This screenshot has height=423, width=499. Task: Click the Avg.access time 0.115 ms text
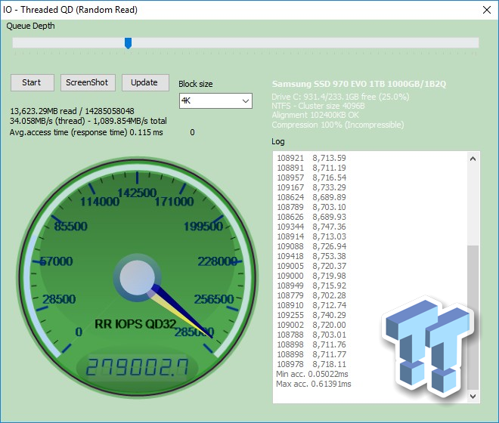(86, 132)
